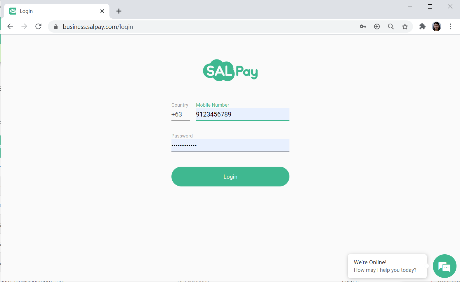Open the live chat bubble icon

point(445,266)
